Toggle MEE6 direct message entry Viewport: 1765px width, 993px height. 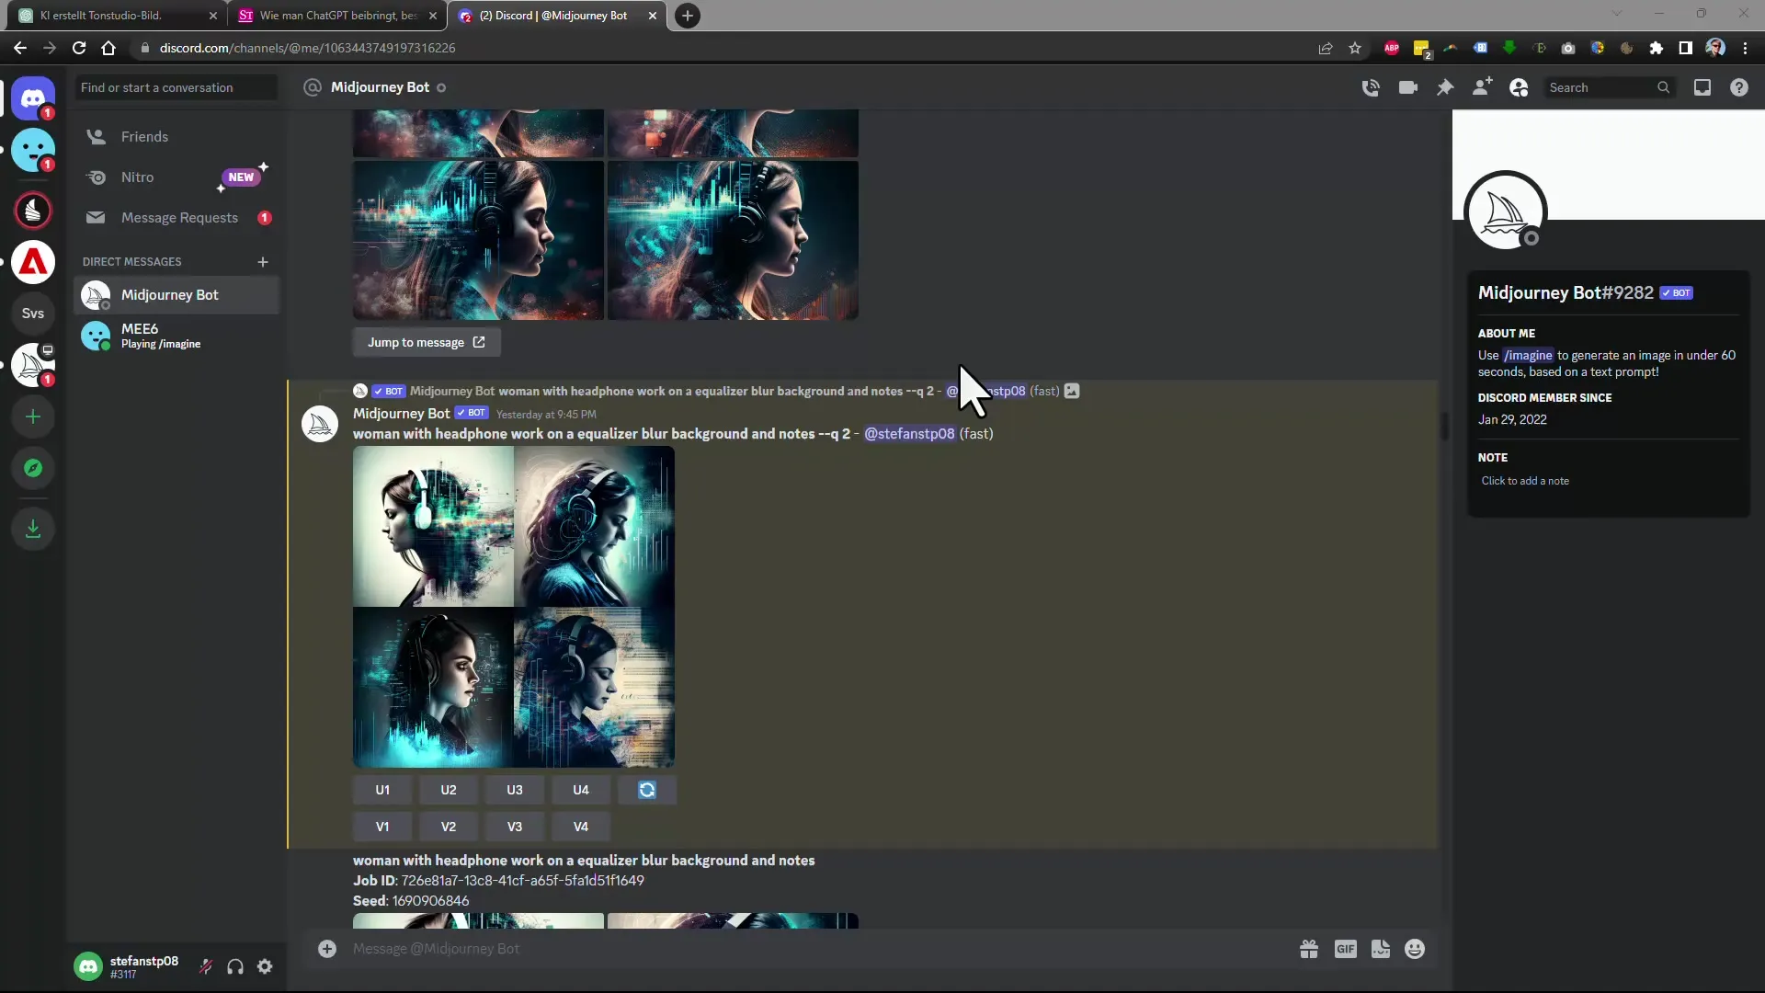176,335
